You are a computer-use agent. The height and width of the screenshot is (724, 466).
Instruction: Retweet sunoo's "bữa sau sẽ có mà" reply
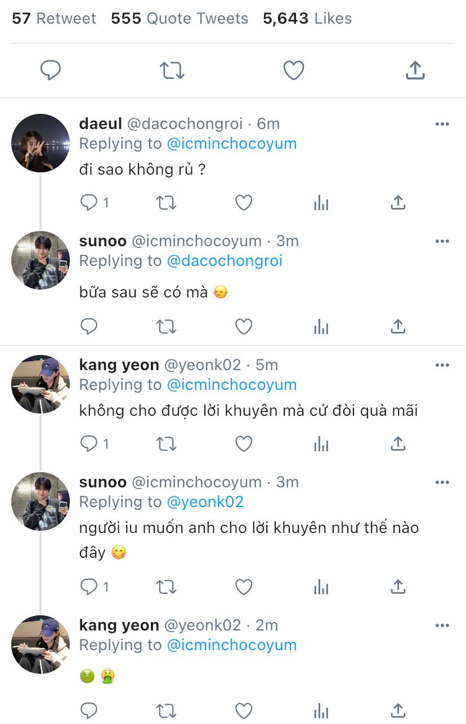pos(166,326)
